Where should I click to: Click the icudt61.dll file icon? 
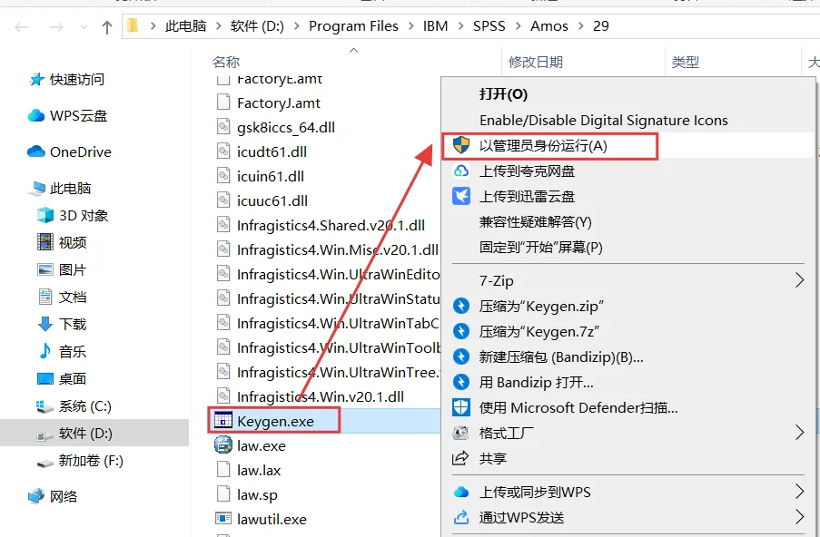click(223, 151)
